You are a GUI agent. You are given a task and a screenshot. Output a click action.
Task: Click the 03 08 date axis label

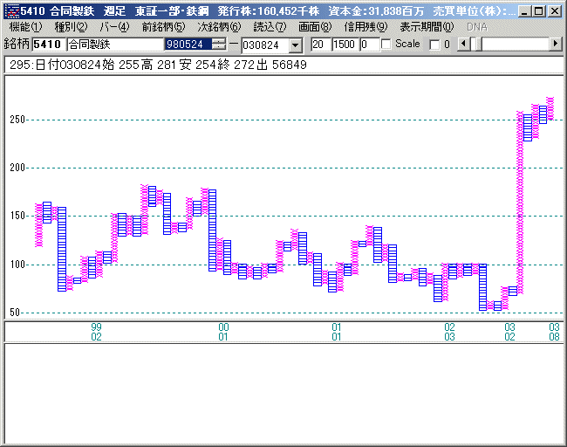pos(554,332)
